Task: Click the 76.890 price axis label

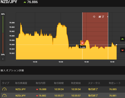Action: pos(12,36)
